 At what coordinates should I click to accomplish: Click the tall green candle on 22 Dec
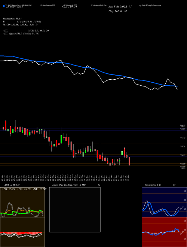point(122,152)
